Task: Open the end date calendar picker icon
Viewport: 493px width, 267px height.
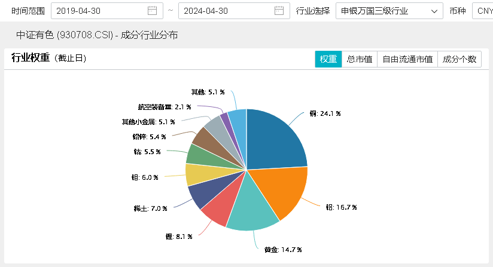Action: click(279, 11)
